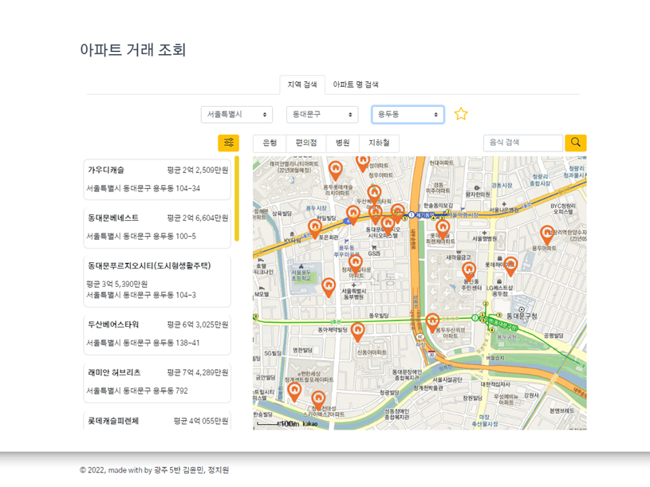Click the yellow filter settings icon button
Image resolution: width=650 pixels, height=487 pixels.
click(228, 143)
